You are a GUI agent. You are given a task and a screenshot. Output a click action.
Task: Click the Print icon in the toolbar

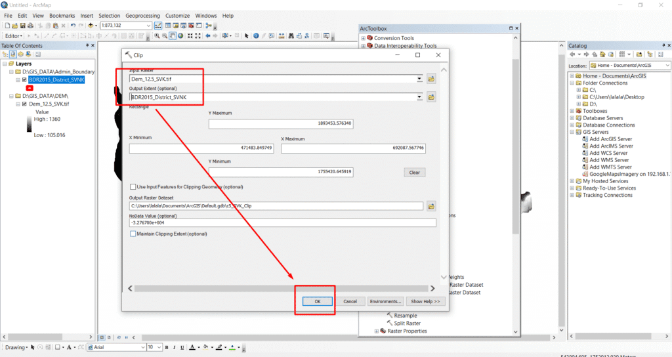point(30,26)
